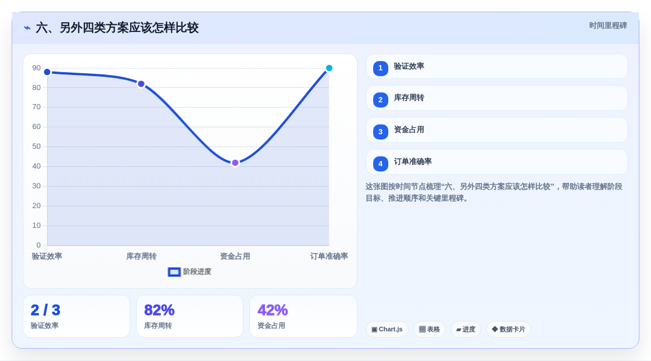Click the 2 / 3 验证效率 stat card
651x361 pixels.
76,316
